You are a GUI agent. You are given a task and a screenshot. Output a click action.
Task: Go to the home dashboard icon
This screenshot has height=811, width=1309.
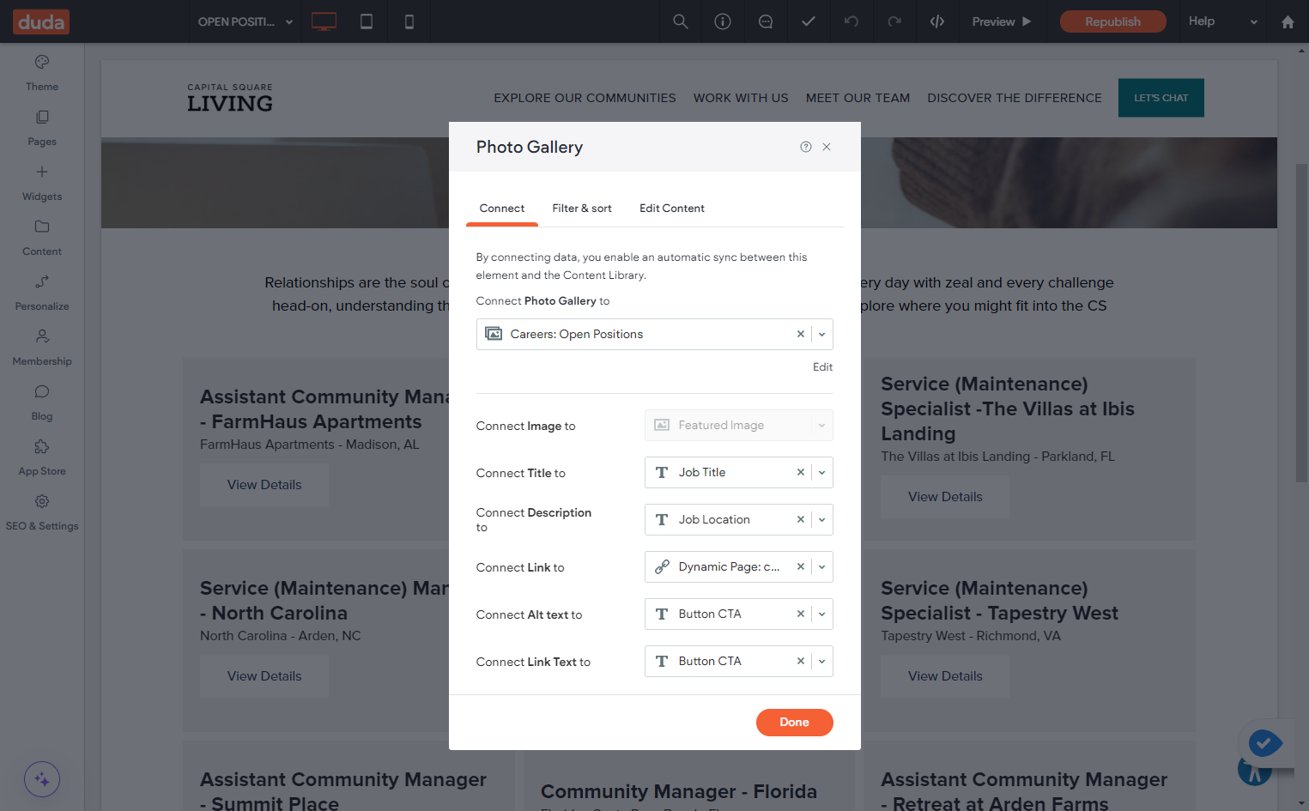click(x=1288, y=22)
